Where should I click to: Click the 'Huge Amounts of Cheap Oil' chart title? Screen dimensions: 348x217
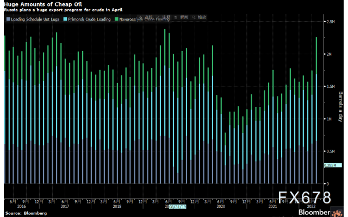click(x=43, y=4)
